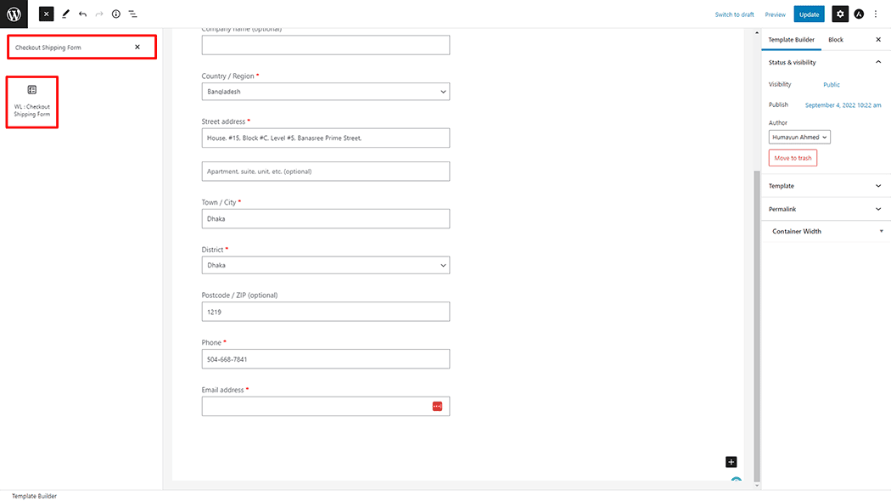Image resolution: width=891 pixels, height=501 pixels.
Task: Select the Tools pencil icon
Action: [65, 14]
